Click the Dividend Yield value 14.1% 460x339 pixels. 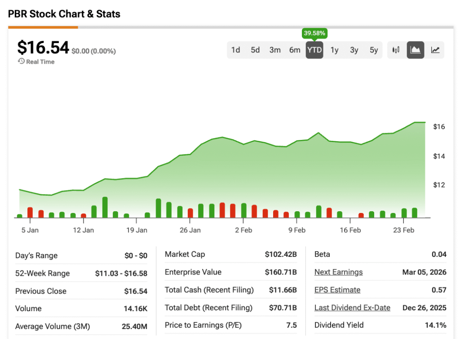click(436, 325)
